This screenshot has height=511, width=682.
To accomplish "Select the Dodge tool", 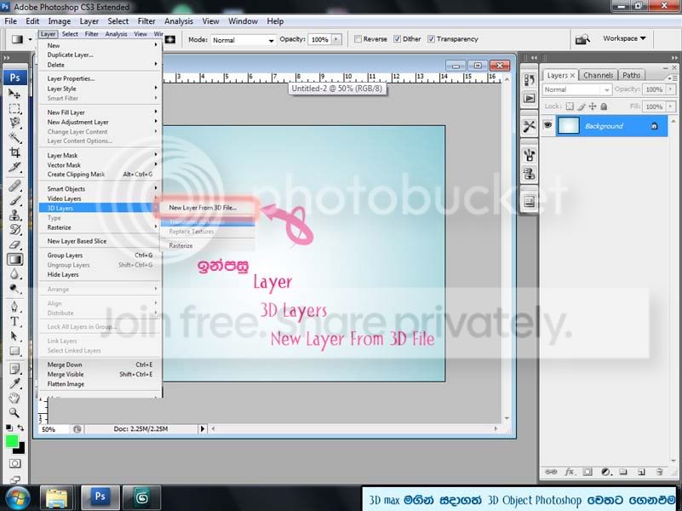I will click(14, 289).
